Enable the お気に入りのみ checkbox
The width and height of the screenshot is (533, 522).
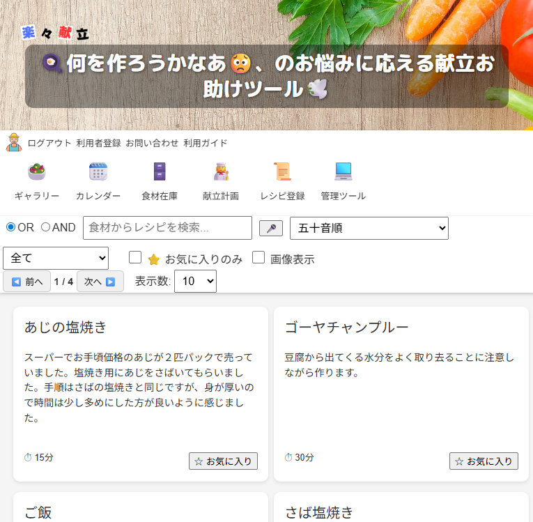tap(135, 257)
